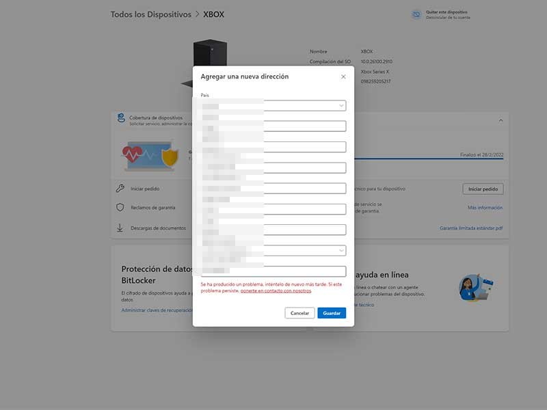Screen dimensions: 547x410
Task: Select the Nombre label
Action: pyautogui.click(x=318, y=52)
